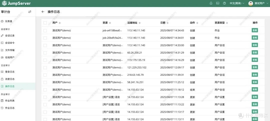Click 查看 for the 结束 action row

pos(255,89)
